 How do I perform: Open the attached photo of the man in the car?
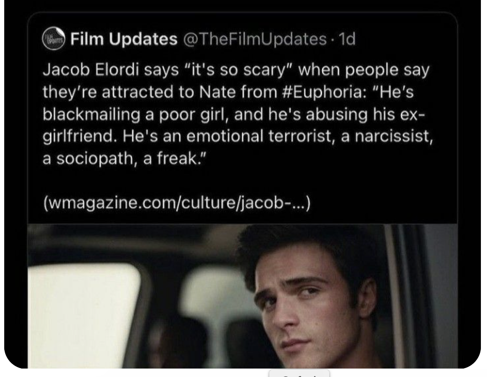(242, 296)
